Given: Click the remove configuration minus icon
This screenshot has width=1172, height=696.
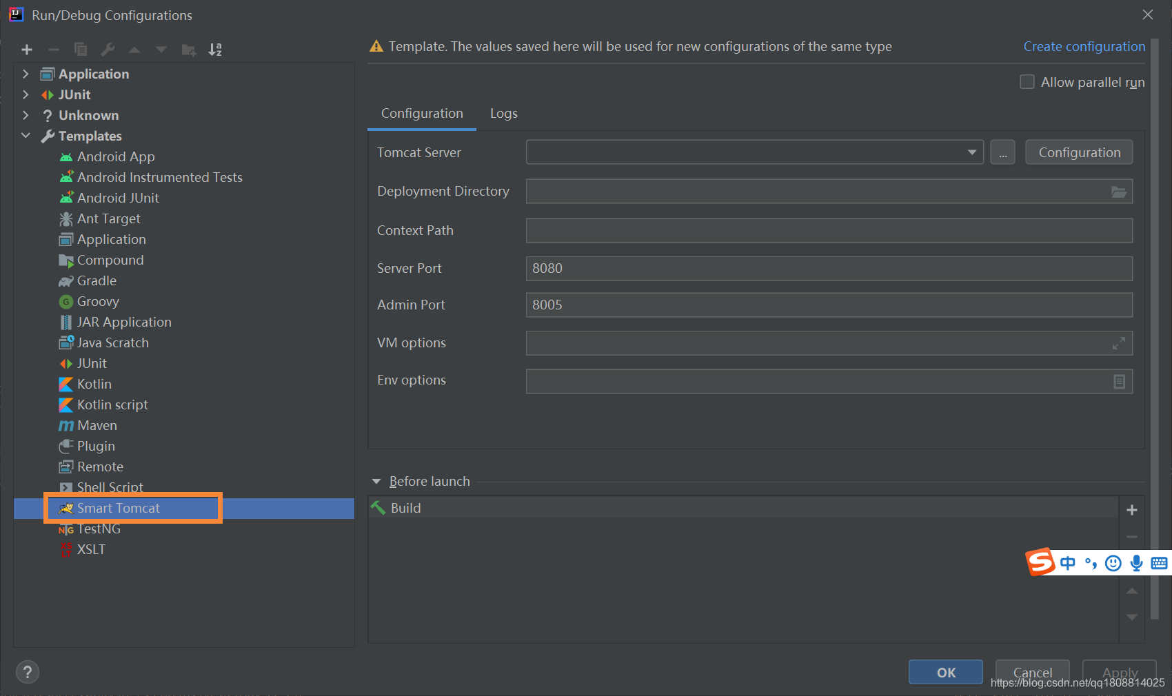Looking at the screenshot, I should pos(54,50).
